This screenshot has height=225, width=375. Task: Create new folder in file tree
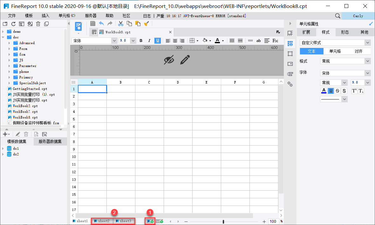5,24
